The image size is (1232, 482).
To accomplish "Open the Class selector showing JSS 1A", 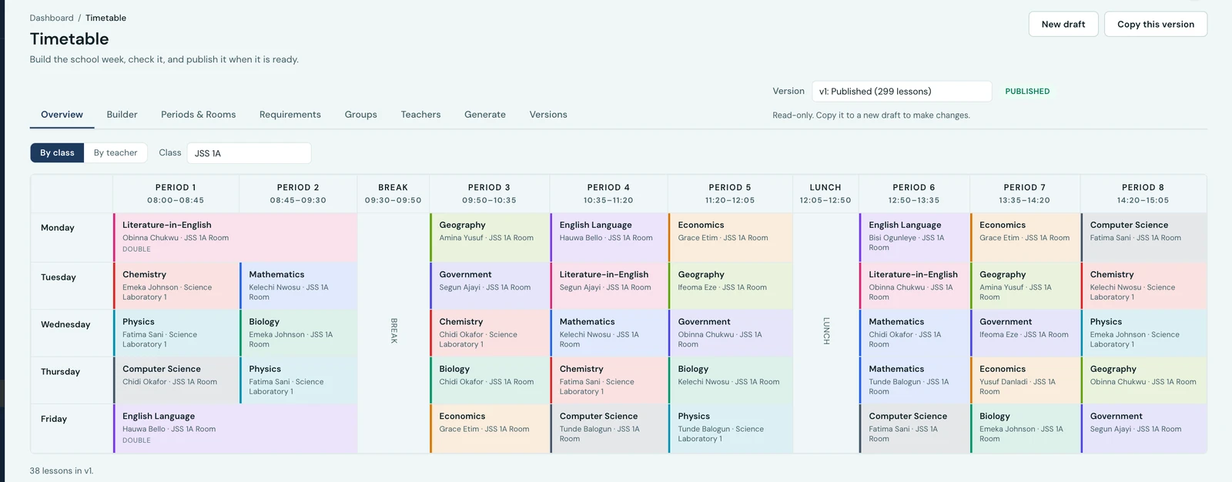I will [249, 153].
